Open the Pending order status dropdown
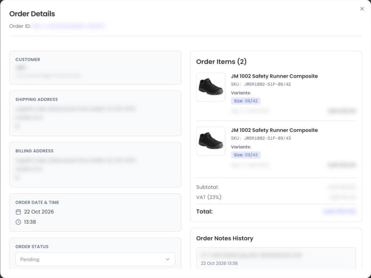The image size is (371, 278). [95, 259]
